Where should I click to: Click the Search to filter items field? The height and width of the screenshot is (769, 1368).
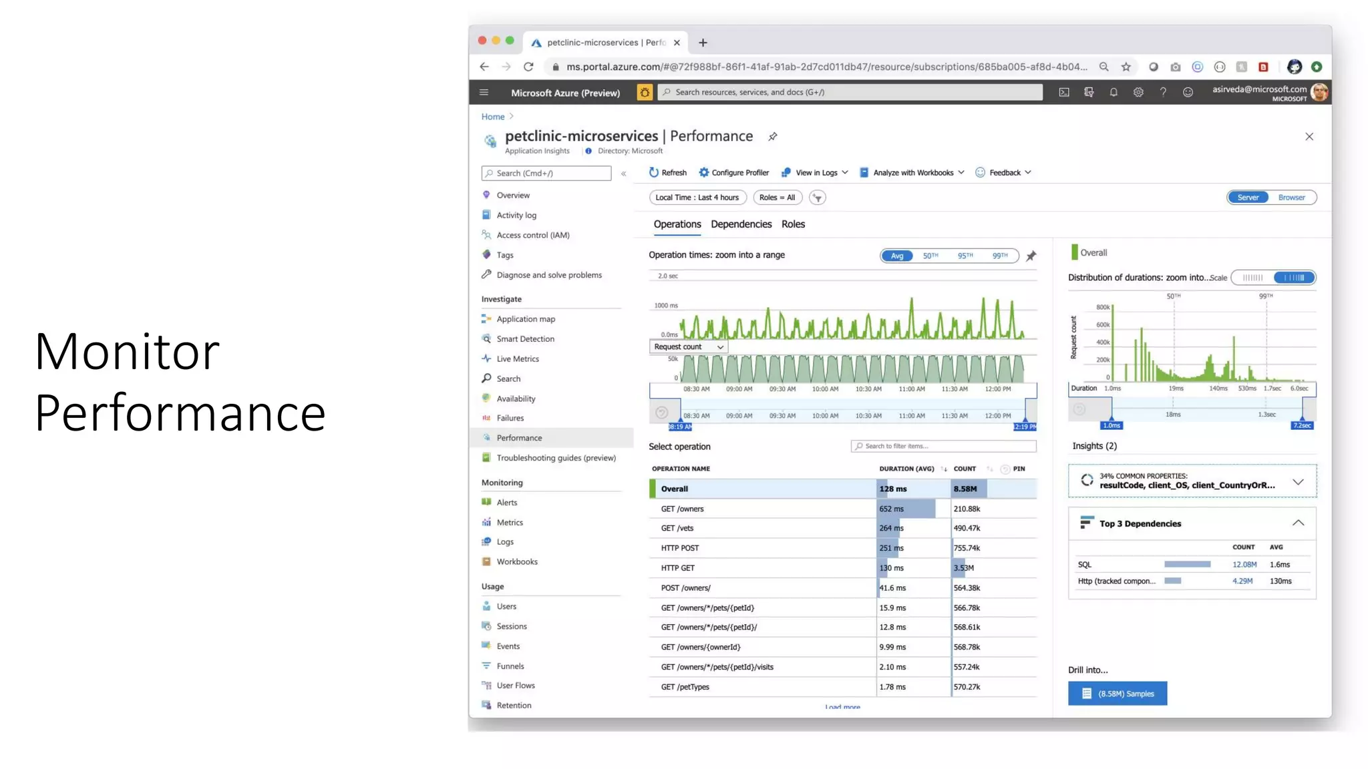(943, 446)
